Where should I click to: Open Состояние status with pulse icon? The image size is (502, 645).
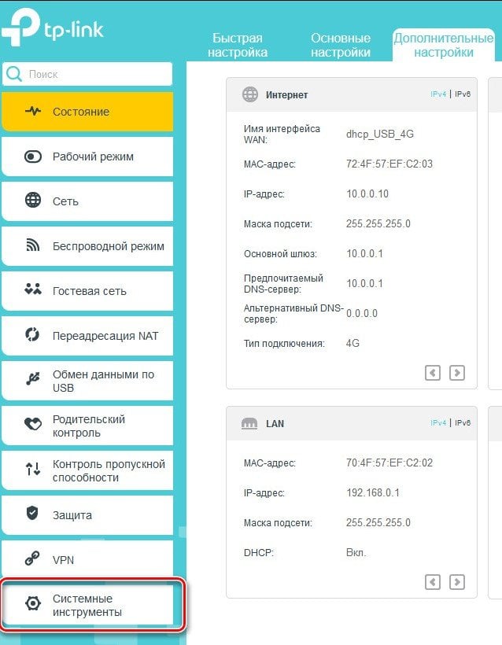click(87, 112)
